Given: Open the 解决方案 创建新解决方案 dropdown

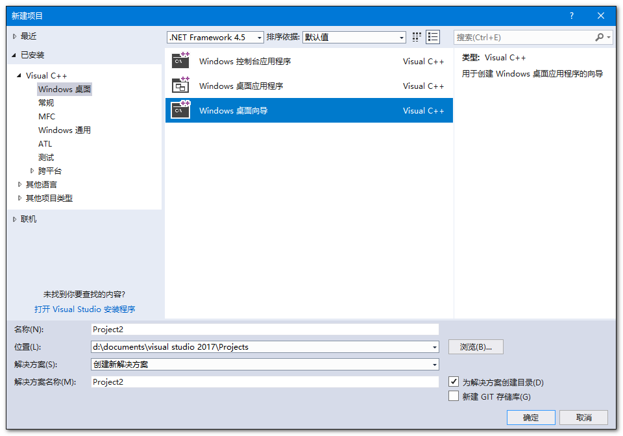Looking at the screenshot, I should 435,364.
